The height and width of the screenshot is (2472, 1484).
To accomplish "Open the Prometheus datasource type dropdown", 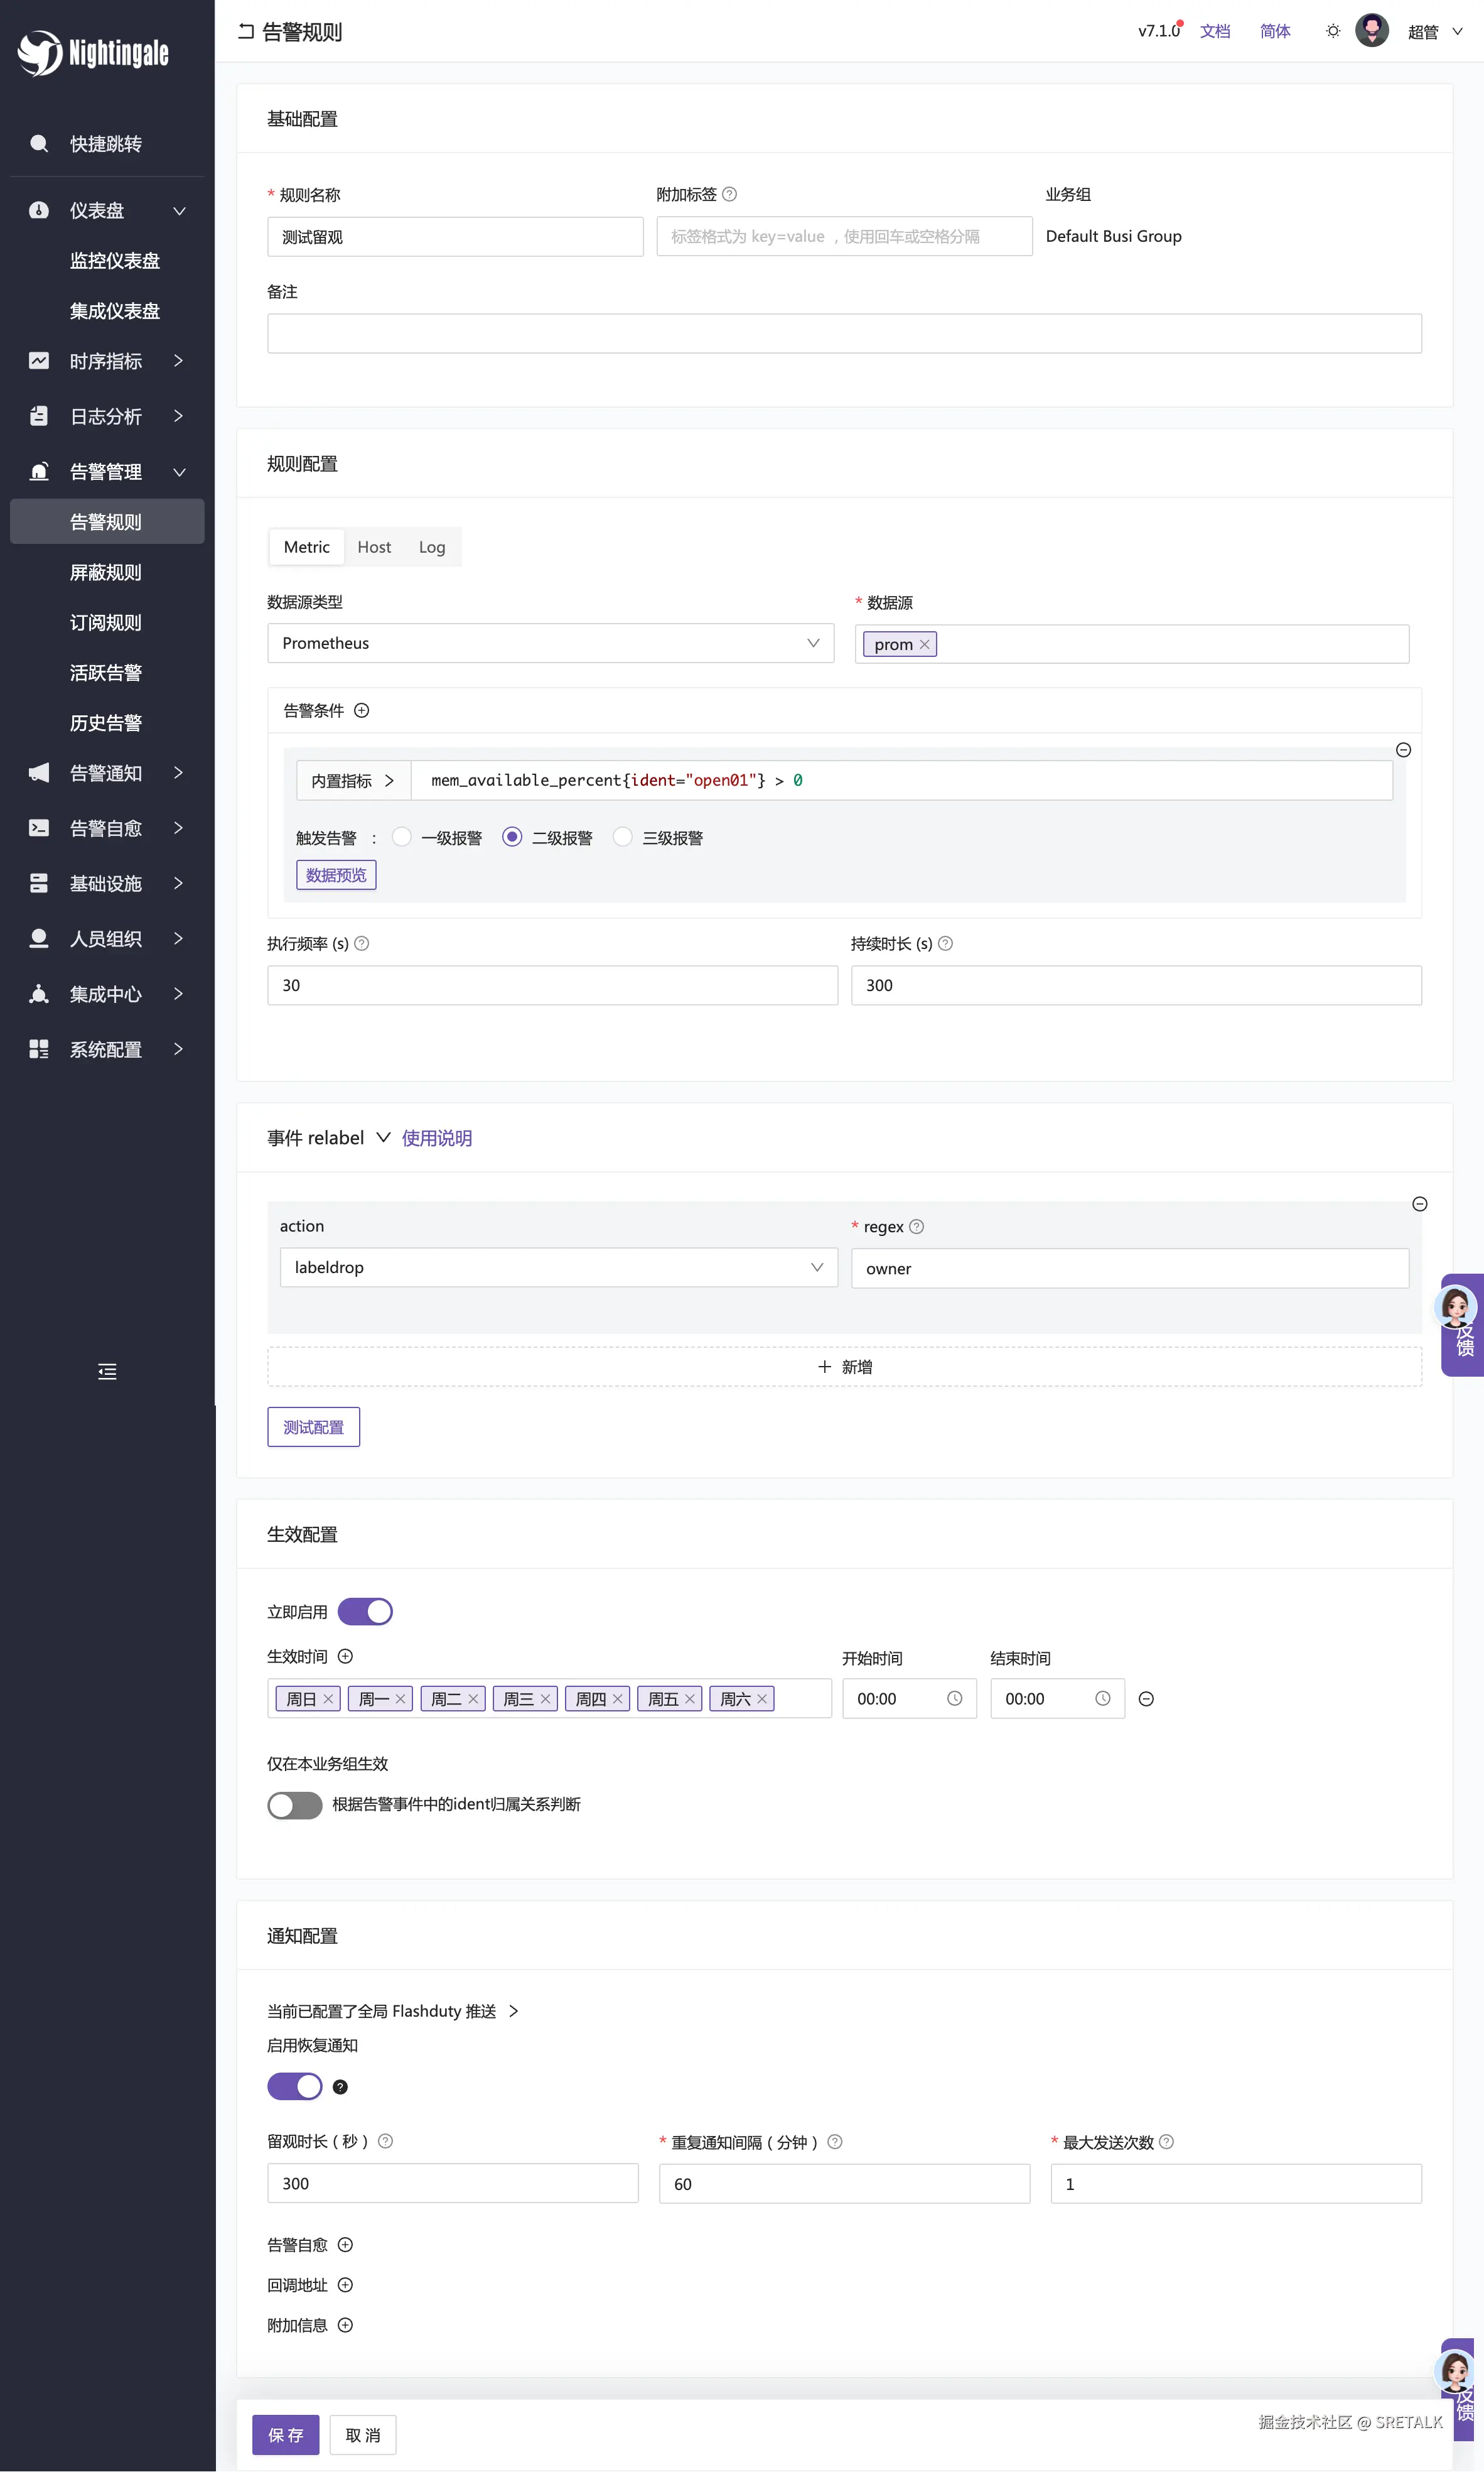I will (550, 643).
